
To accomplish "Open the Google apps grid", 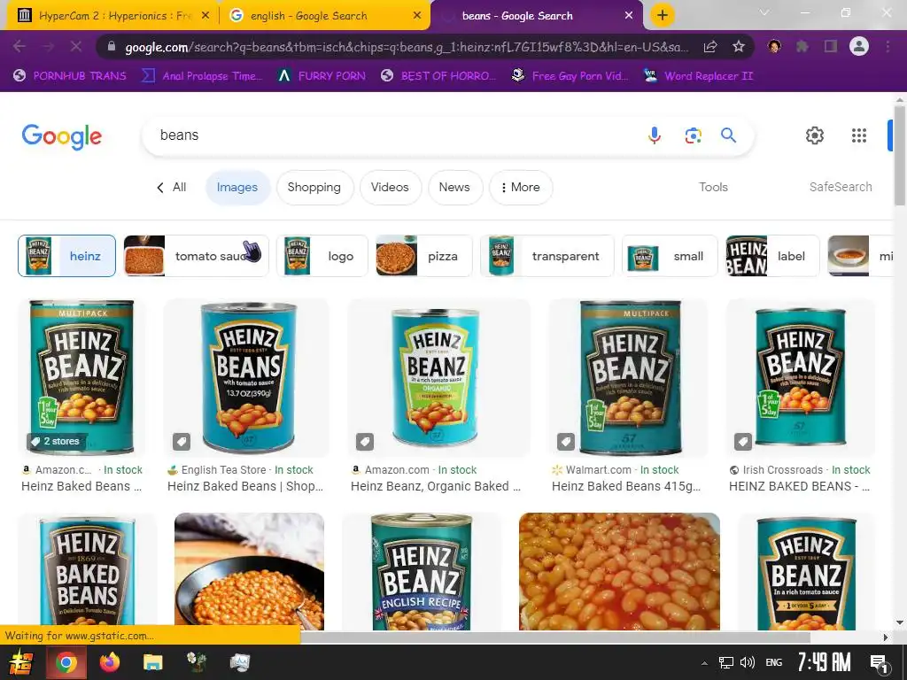I will pos(859,135).
